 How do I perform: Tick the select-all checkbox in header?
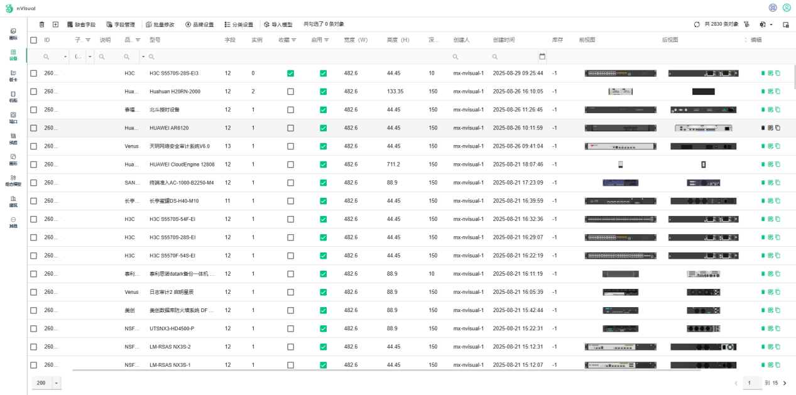(34, 40)
